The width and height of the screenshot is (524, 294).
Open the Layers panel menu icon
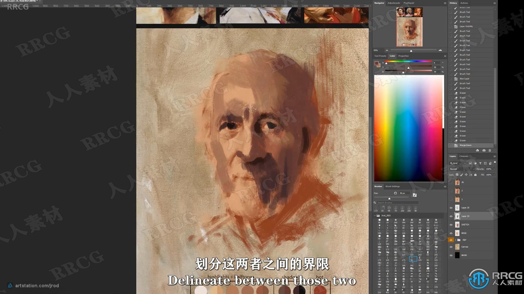tap(495, 156)
